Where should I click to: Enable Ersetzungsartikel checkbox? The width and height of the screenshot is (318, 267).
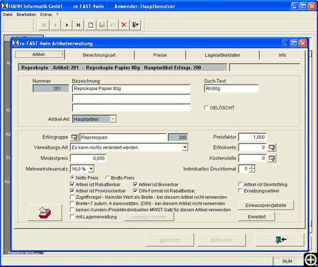(240, 191)
